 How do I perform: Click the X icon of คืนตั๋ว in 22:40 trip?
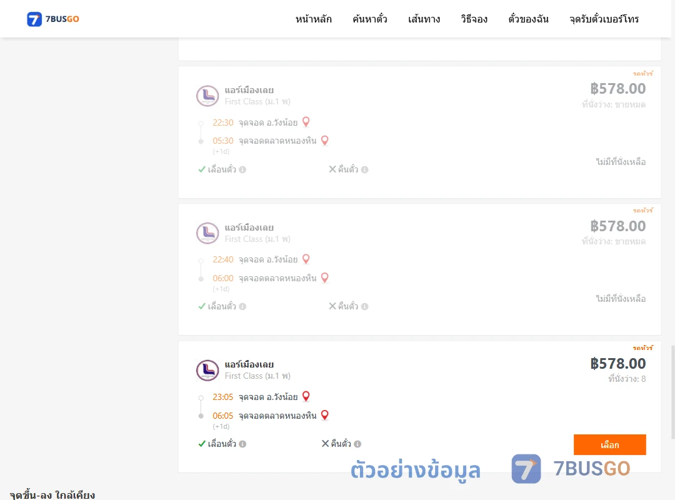(332, 306)
